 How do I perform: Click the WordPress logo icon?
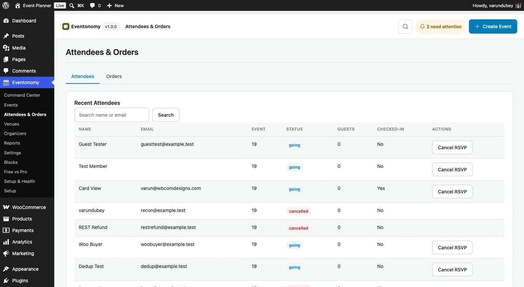pyautogui.click(x=6, y=5)
